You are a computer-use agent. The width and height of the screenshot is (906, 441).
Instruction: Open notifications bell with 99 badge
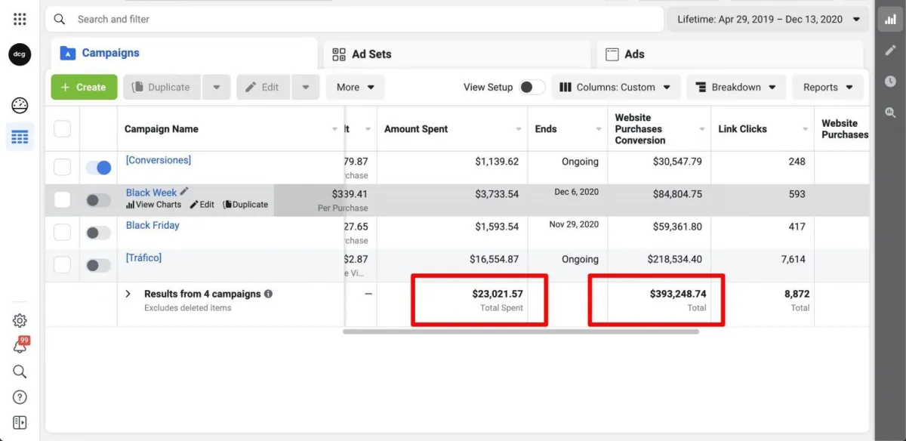pos(20,347)
